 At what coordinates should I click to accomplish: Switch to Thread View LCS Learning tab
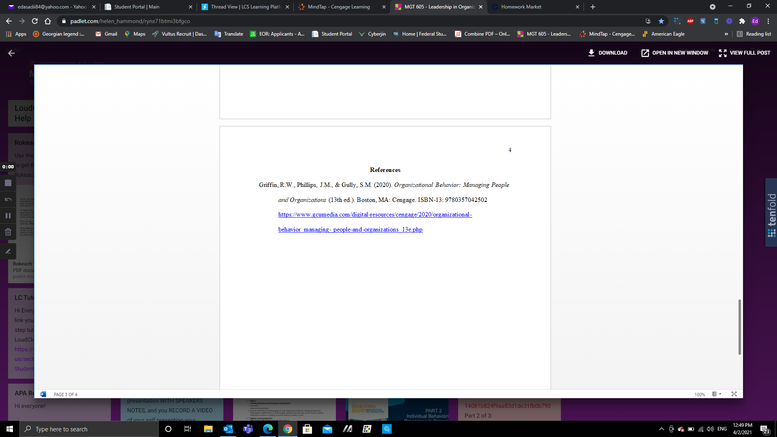pyautogui.click(x=246, y=7)
